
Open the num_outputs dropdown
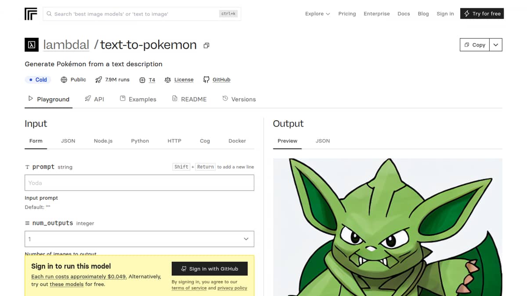point(139,239)
